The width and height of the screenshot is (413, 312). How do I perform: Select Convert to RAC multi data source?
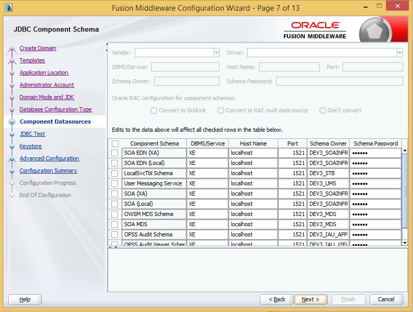click(221, 110)
